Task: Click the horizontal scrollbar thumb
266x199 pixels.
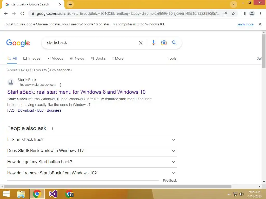Action: point(118,186)
